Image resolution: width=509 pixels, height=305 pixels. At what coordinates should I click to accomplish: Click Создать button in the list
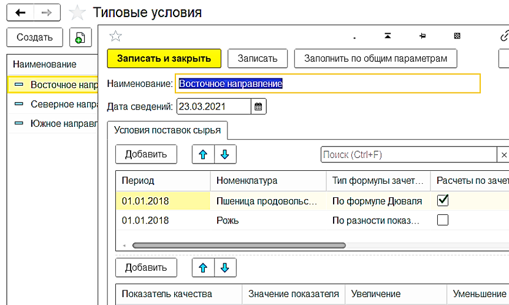35,37
